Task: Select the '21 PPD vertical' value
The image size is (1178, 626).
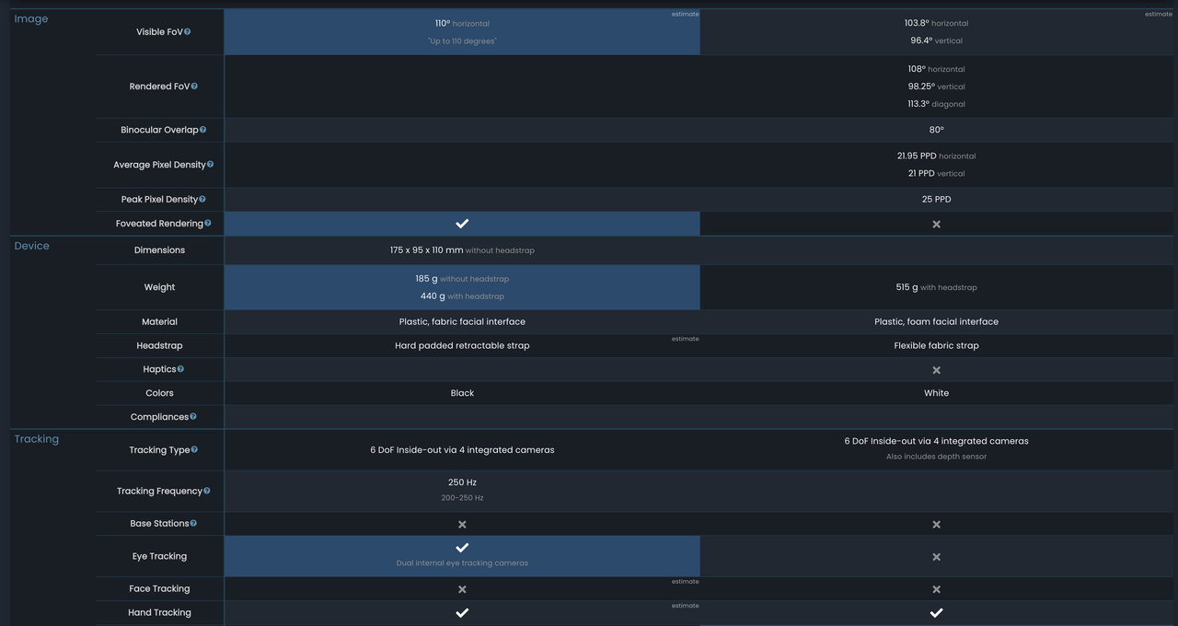Action: point(936,173)
